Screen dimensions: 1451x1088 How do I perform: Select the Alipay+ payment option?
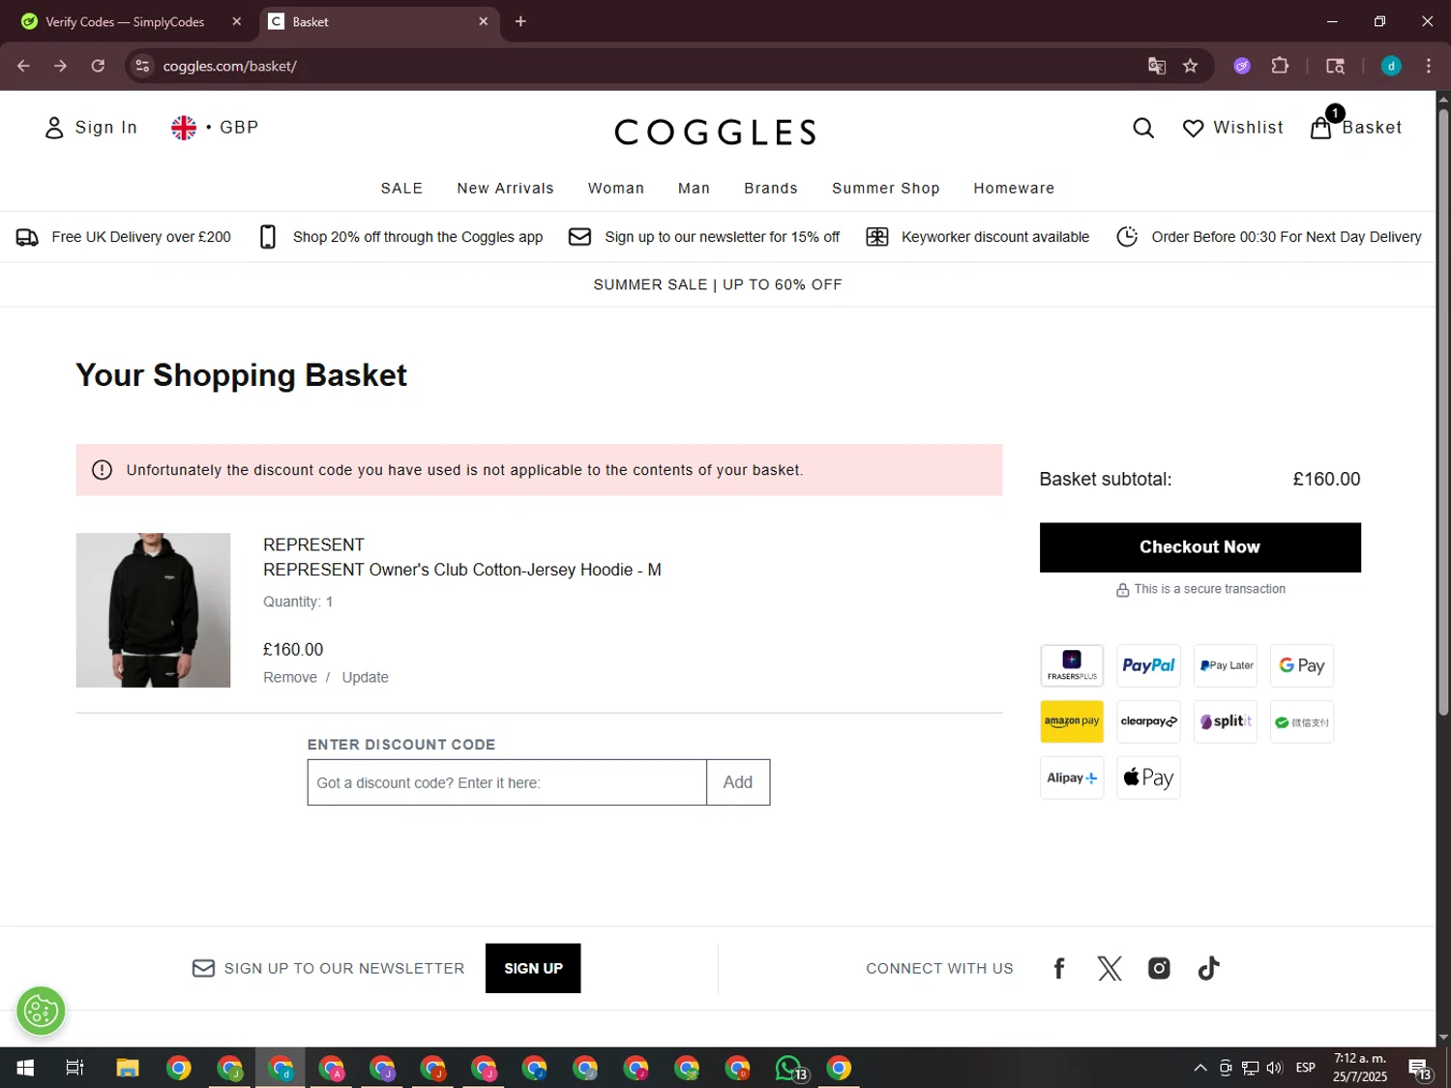coord(1072,778)
